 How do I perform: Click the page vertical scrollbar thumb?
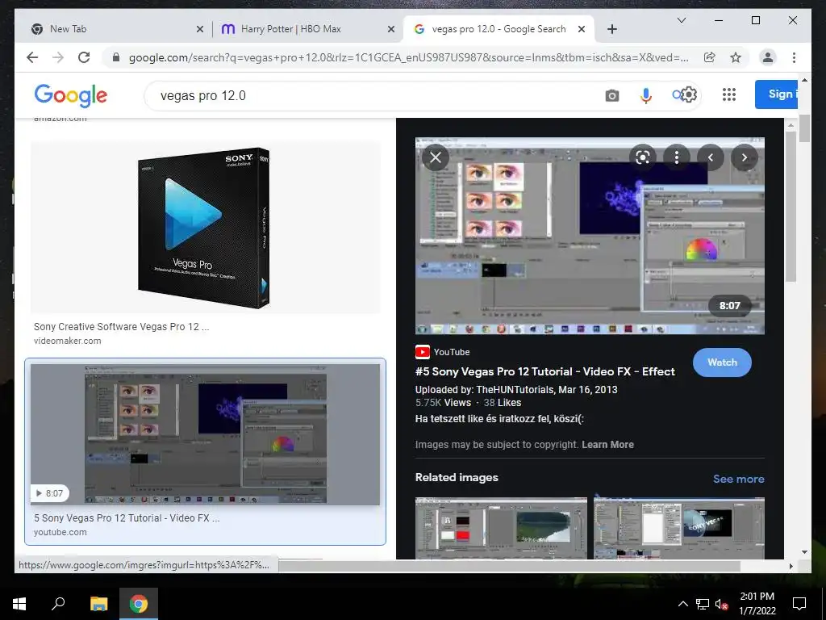[804, 128]
